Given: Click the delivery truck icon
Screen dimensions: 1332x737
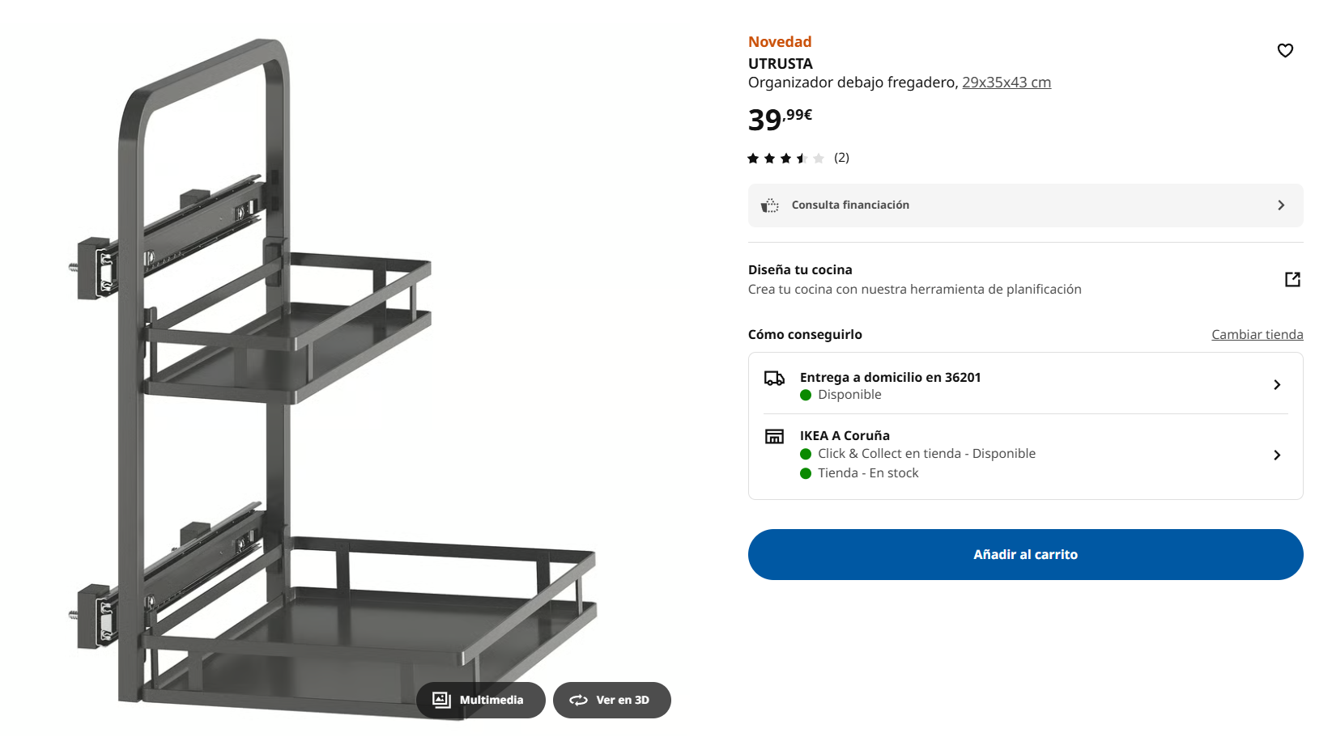Looking at the screenshot, I should point(774,379).
